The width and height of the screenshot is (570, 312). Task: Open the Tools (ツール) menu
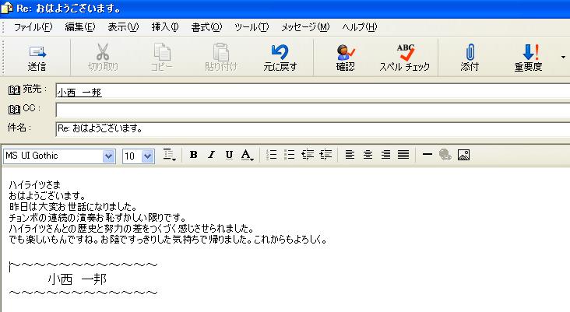(x=251, y=27)
